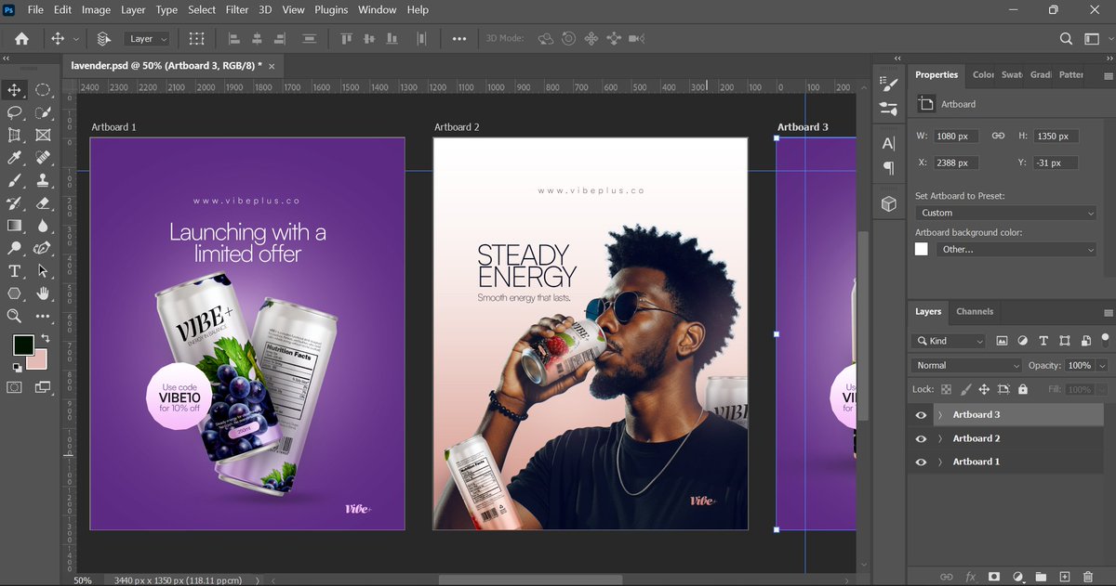The height and width of the screenshot is (586, 1116).
Task: Align top edges in options bar
Action: pyautogui.click(x=347, y=39)
